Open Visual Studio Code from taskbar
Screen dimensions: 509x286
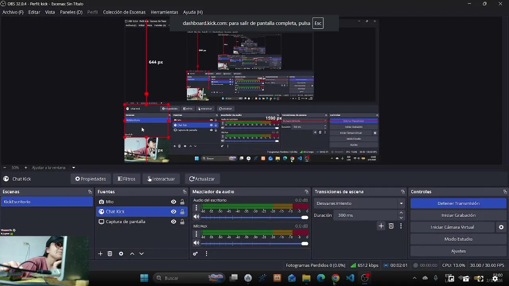coord(350,278)
